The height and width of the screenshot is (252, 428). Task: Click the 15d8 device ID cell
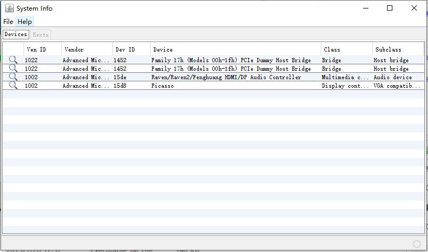click(120, 86)
